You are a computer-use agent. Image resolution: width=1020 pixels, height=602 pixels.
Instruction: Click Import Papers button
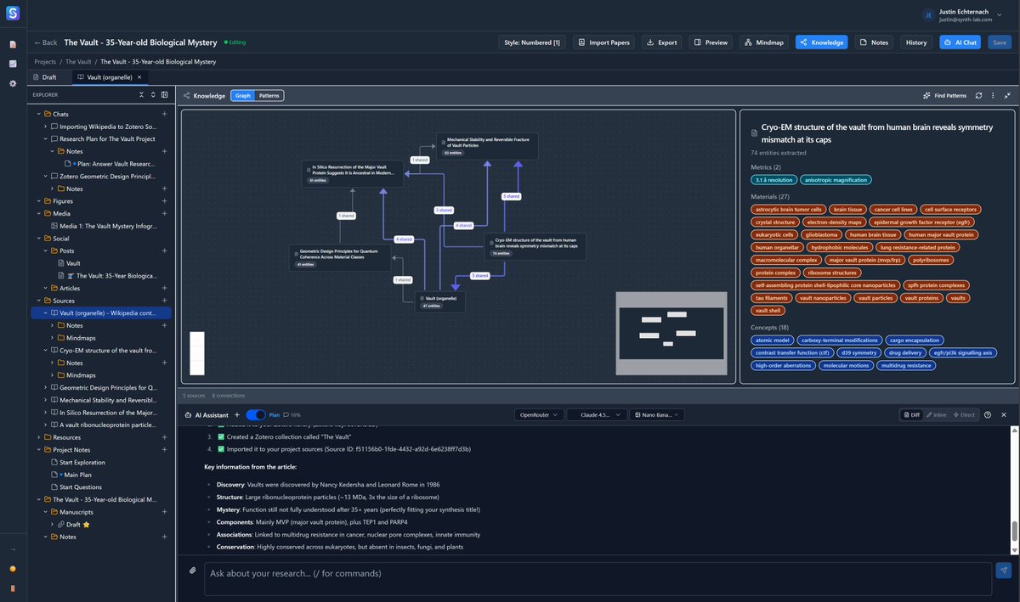pos(603,42)
